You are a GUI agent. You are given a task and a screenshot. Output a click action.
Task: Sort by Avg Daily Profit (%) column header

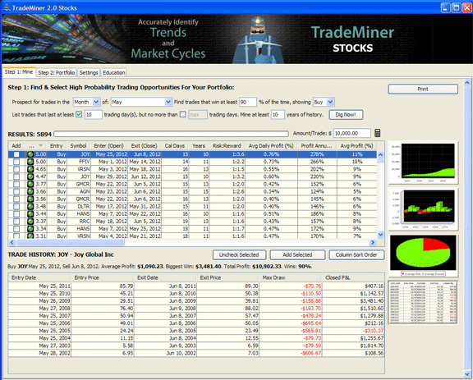click(x=271, y=145)
